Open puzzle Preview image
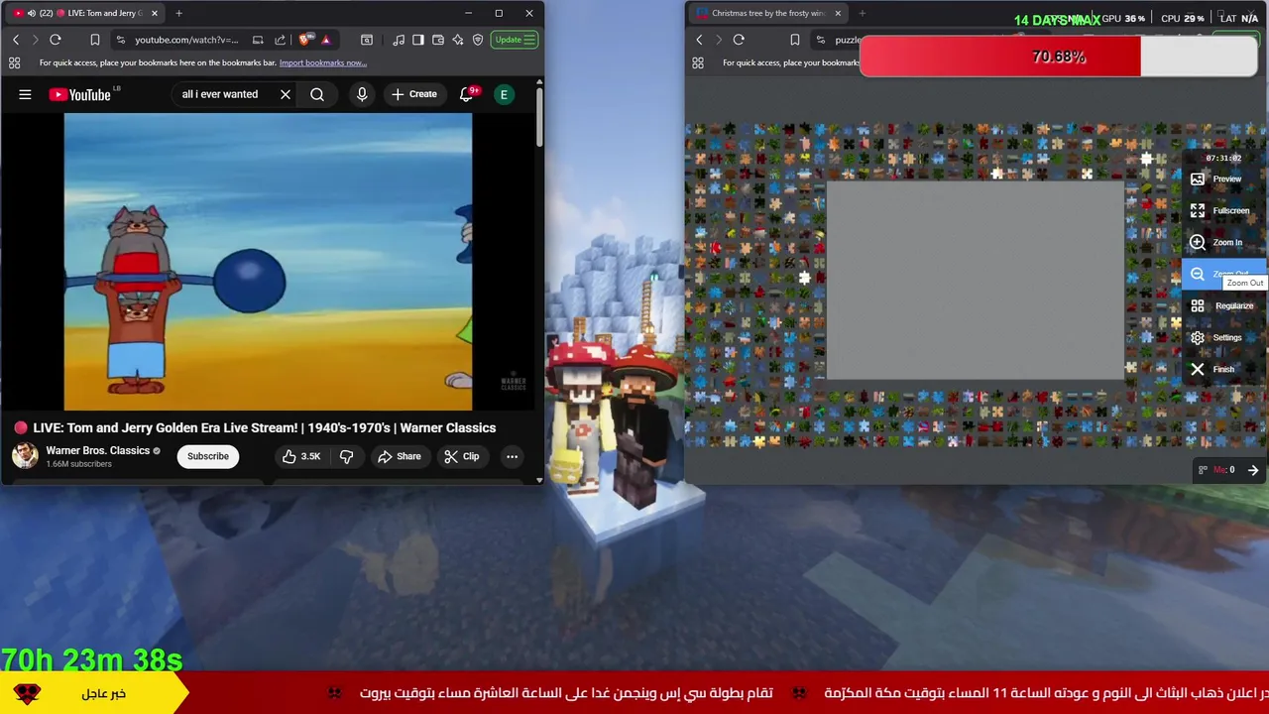The height and width of the screenshot is (714, 1269). (x=1225, y=179)
